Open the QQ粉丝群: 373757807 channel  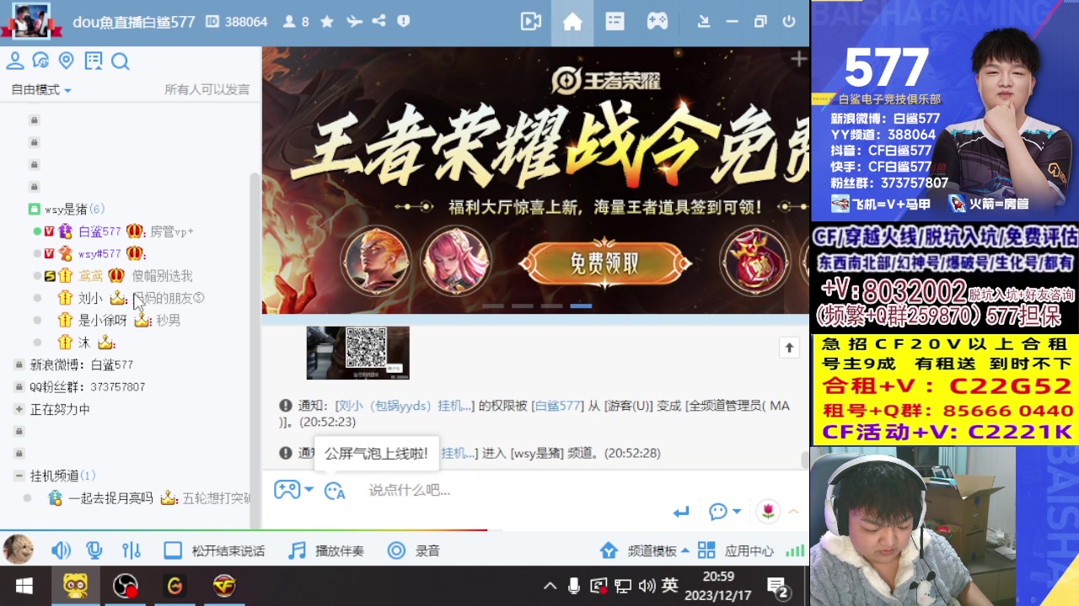pos(87,387)
